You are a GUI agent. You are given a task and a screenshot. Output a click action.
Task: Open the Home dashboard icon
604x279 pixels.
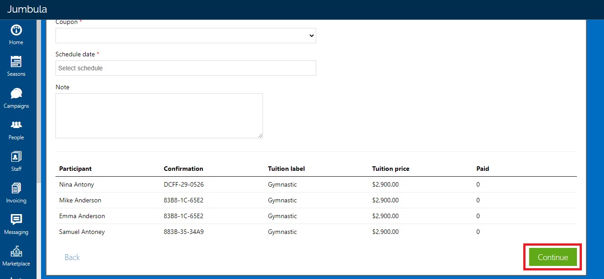[x=16, y=31]
